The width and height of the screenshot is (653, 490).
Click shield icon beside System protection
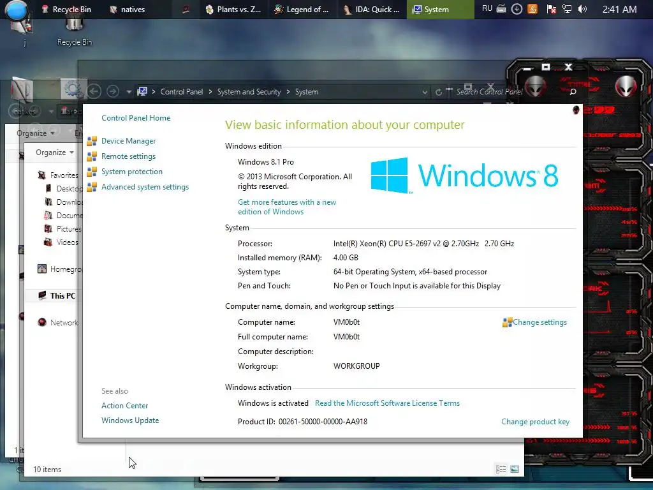[92, 172]
